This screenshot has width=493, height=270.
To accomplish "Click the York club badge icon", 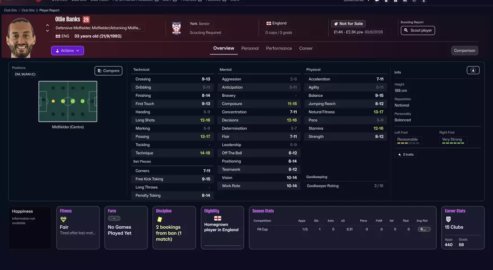I will [x=176, y=28].
